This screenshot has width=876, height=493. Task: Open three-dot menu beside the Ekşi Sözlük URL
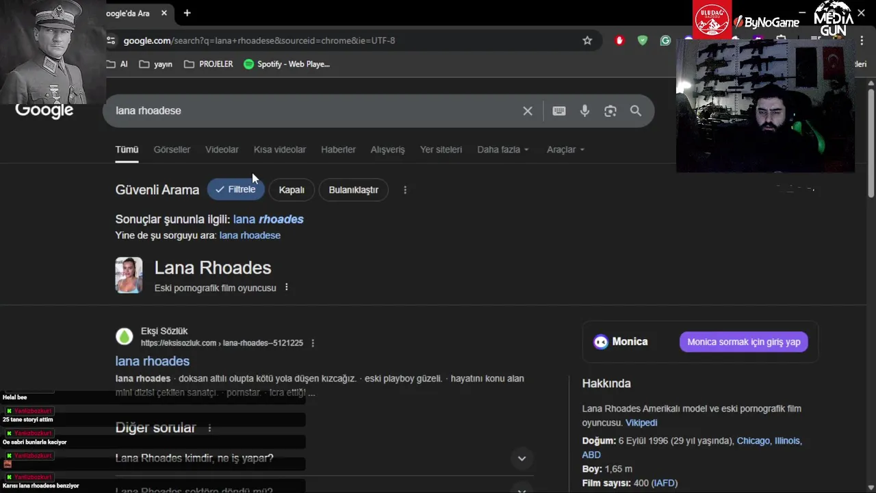tap(313, 343)
